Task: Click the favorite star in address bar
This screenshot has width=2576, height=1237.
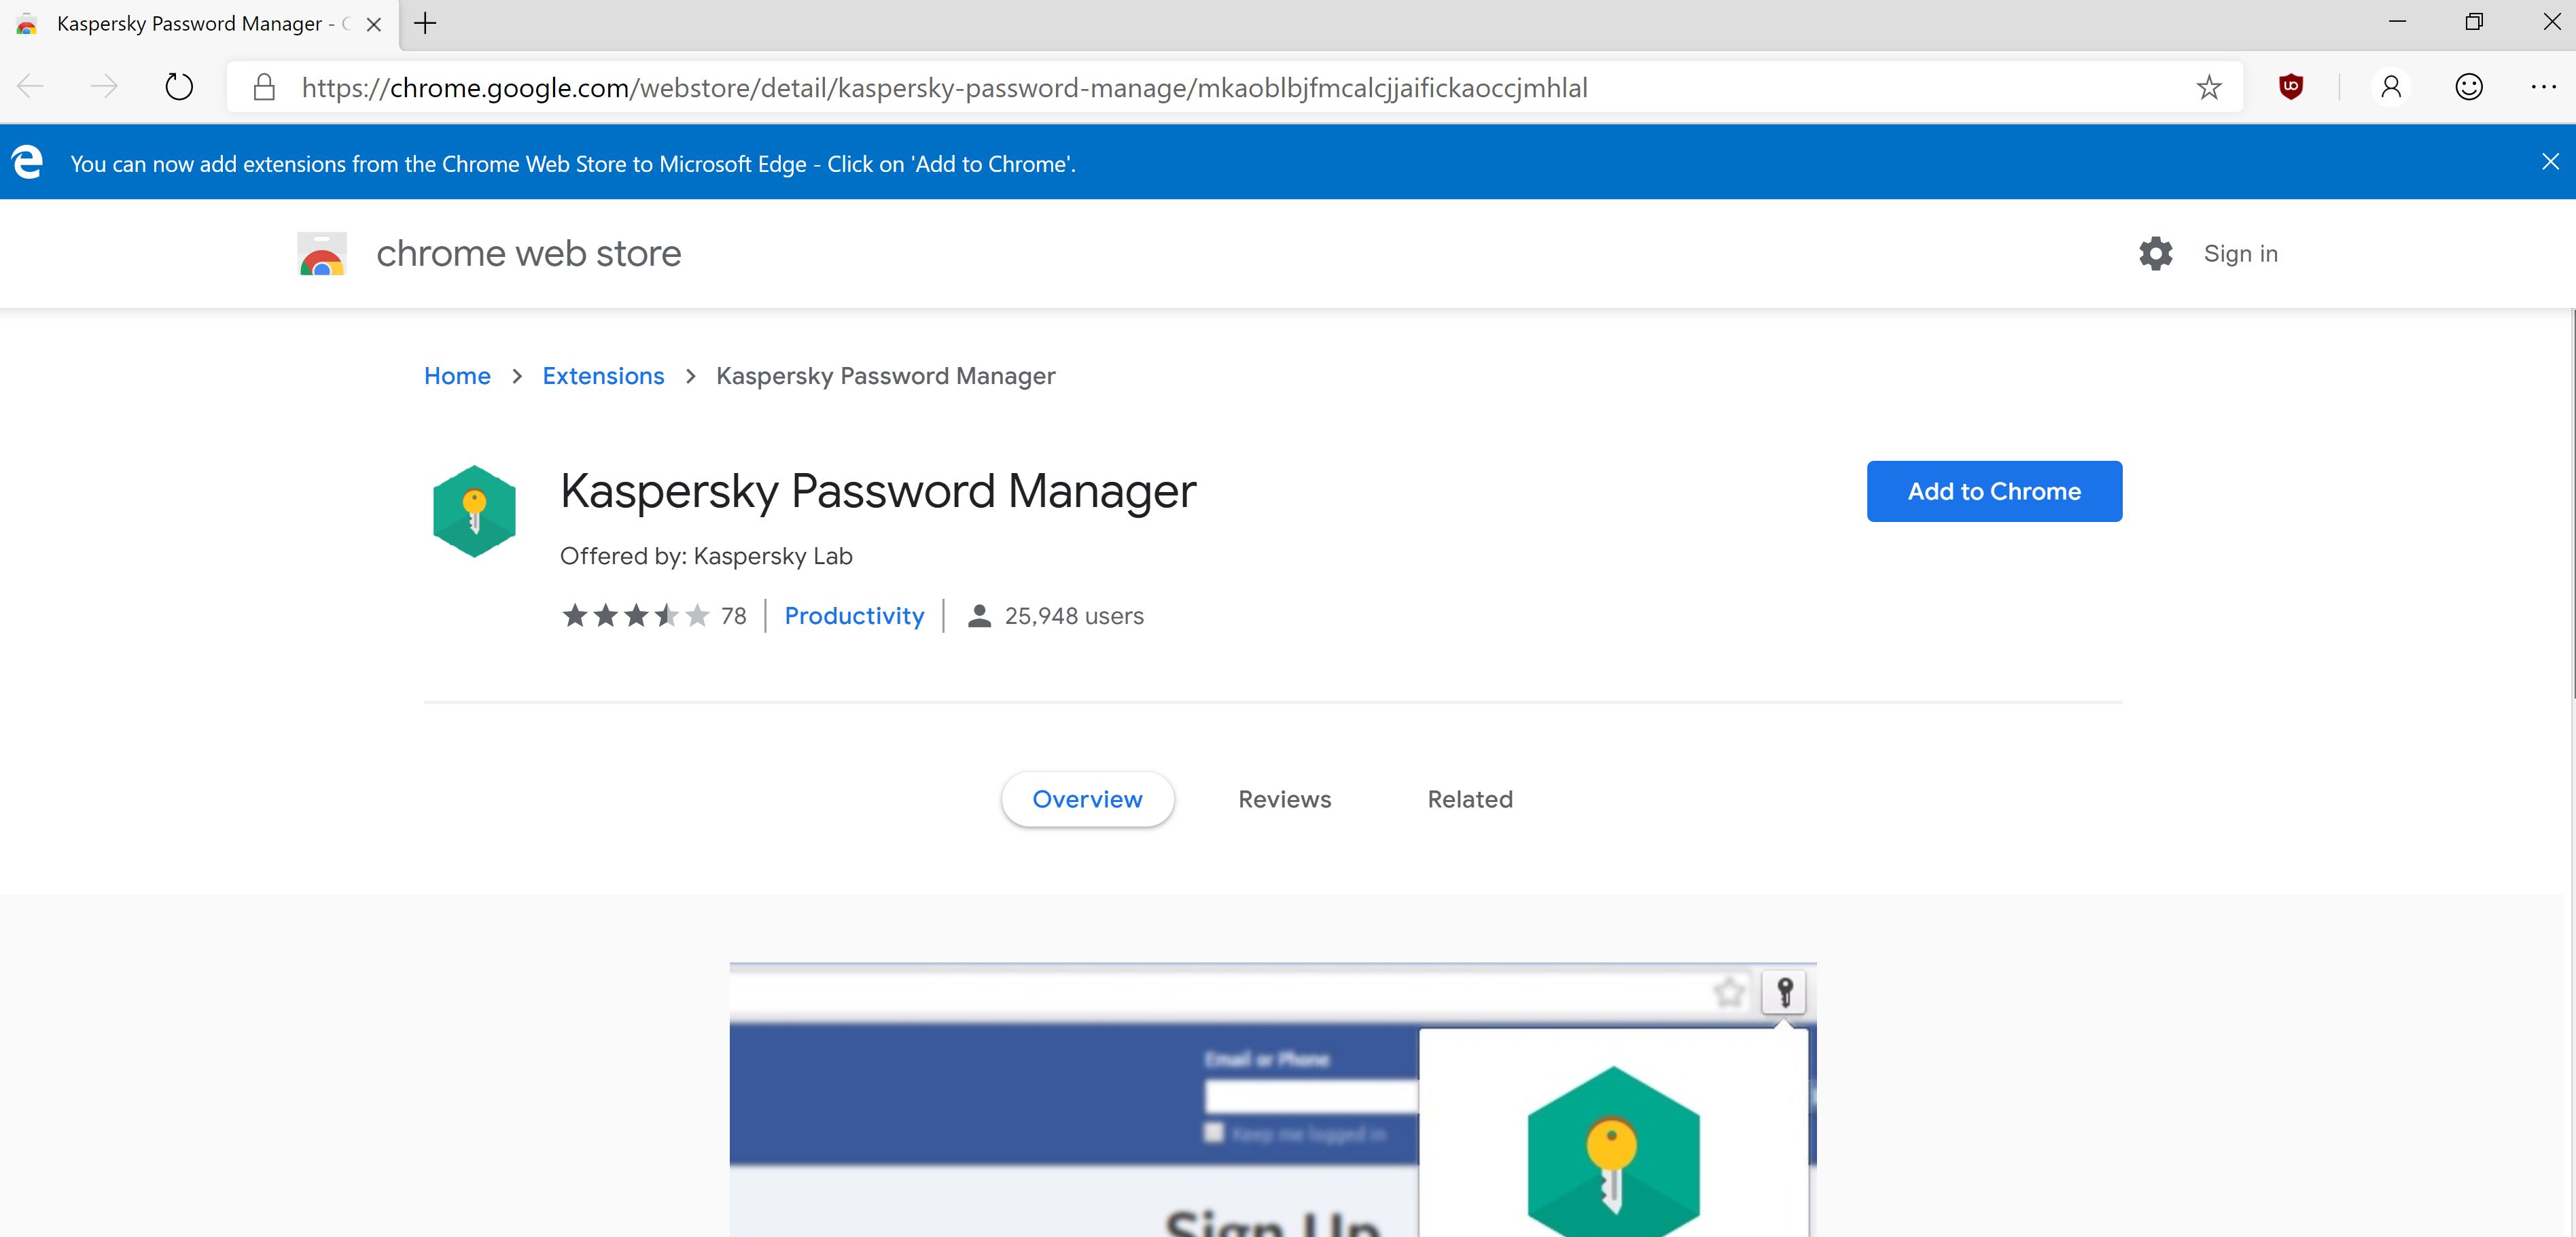Action: (2208, 88)
